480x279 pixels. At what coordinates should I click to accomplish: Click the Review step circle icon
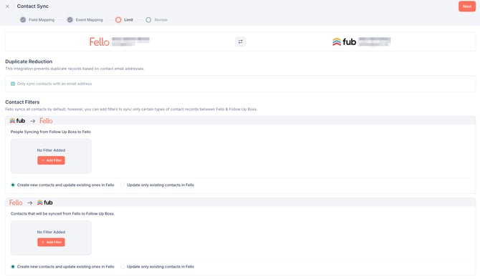pos(148,20)
